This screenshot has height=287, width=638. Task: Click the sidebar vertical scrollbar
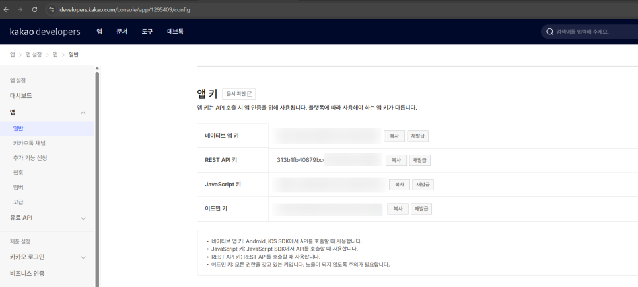point(97,179)
